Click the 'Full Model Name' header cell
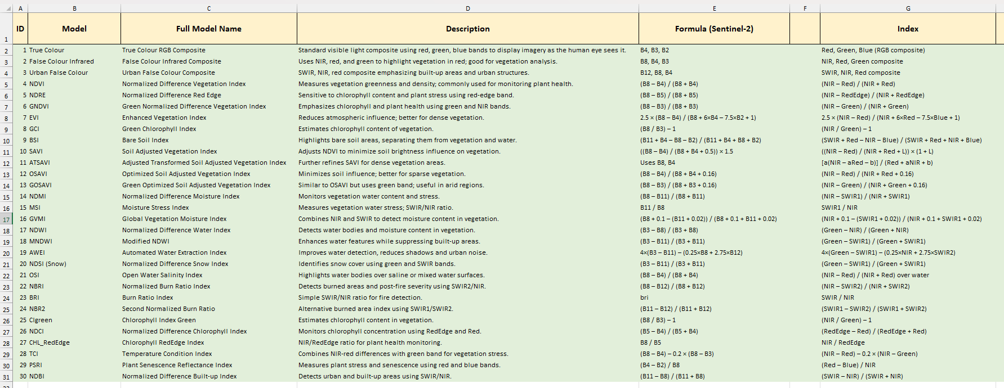The image size is (1004, 388). tap(209, 29)
